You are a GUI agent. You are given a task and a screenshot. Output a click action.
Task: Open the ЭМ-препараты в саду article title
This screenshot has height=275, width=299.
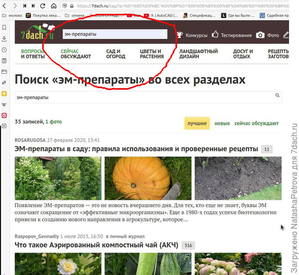tap(137, 149)
